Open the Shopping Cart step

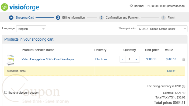tap(24, 17)
